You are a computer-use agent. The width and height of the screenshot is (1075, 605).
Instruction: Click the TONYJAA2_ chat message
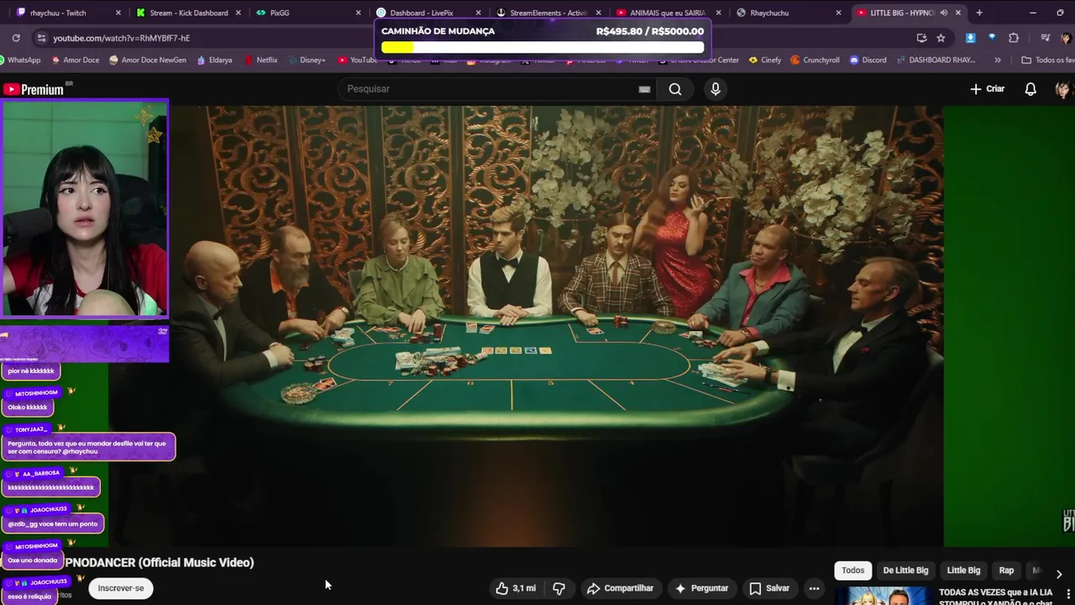tap(87, 447)
